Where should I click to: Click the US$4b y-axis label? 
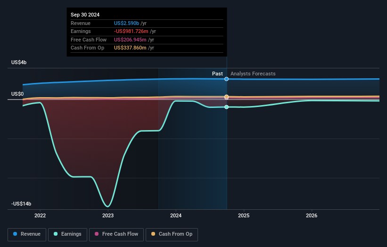click(19, 62)
